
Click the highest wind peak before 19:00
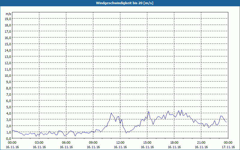[x=181, y=110]
